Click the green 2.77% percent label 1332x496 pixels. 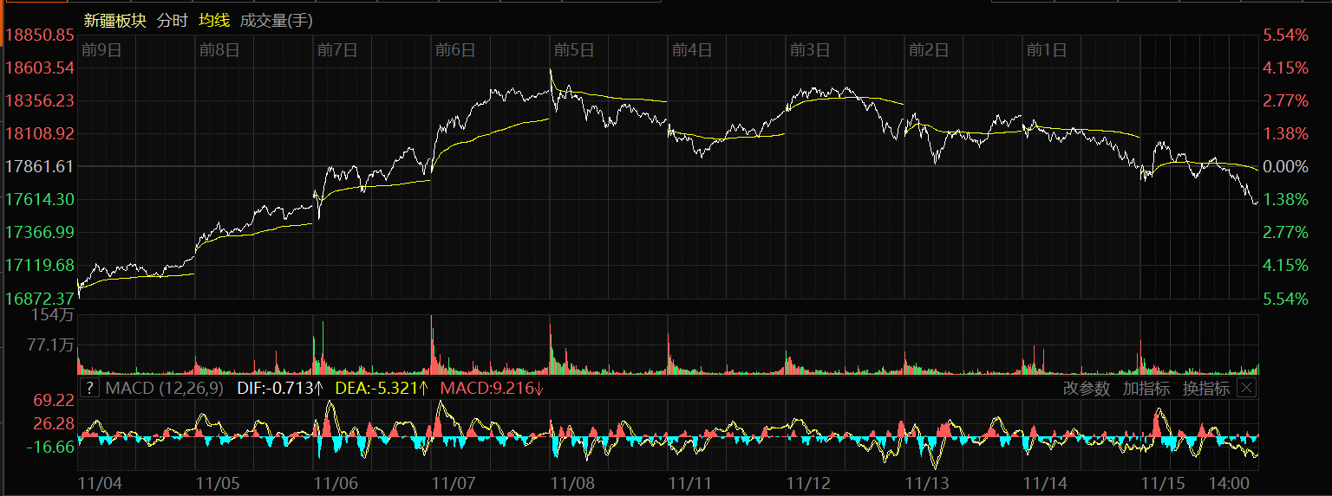click(x=1286, y=232)
